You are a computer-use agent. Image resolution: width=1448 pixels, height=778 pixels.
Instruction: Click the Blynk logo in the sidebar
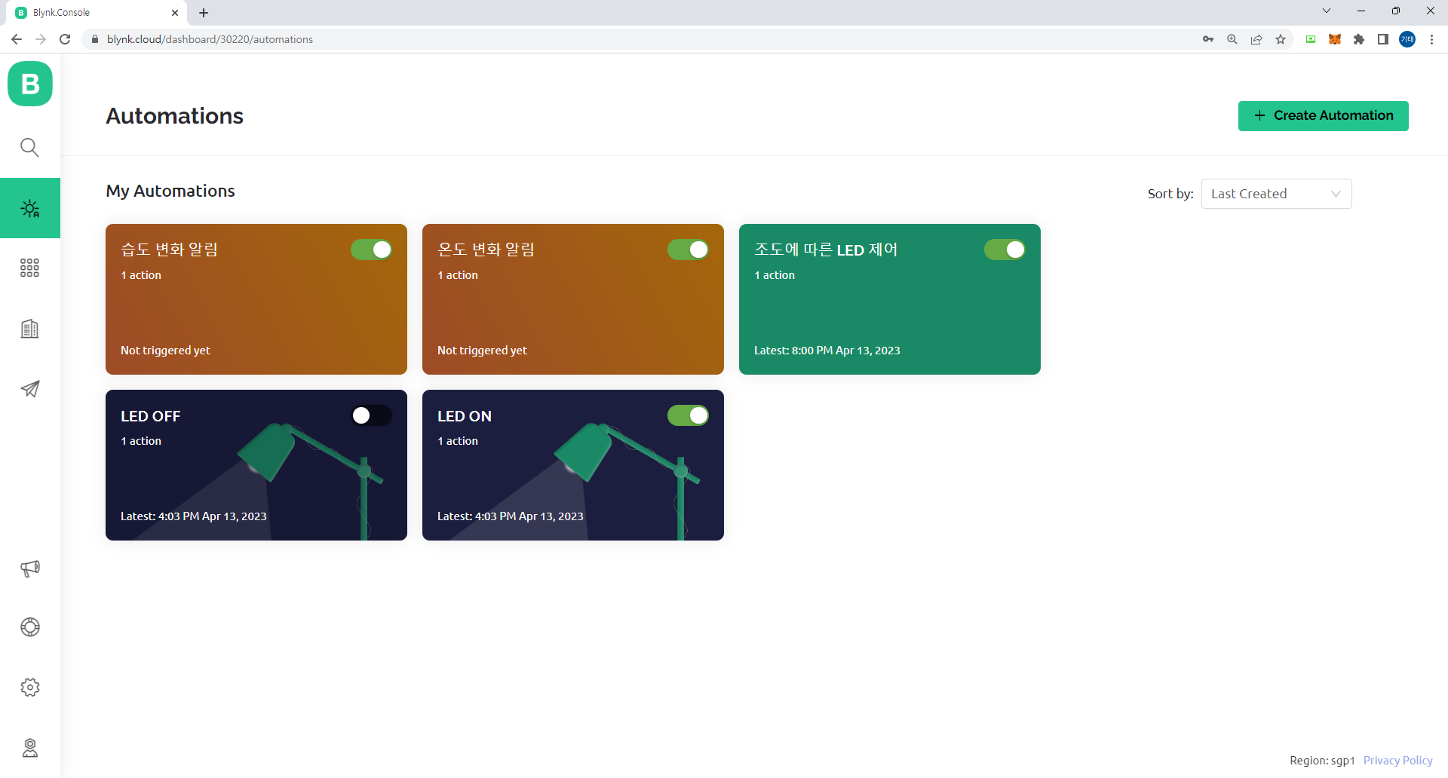pos(30,84)
